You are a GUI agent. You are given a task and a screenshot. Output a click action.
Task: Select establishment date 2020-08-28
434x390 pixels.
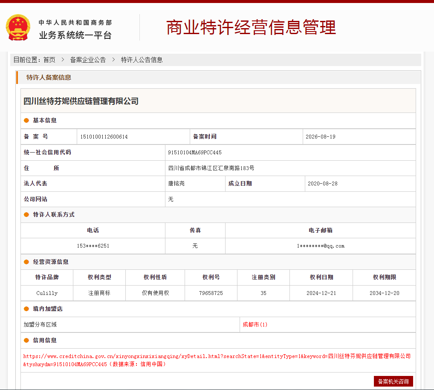tap(323, 184)
